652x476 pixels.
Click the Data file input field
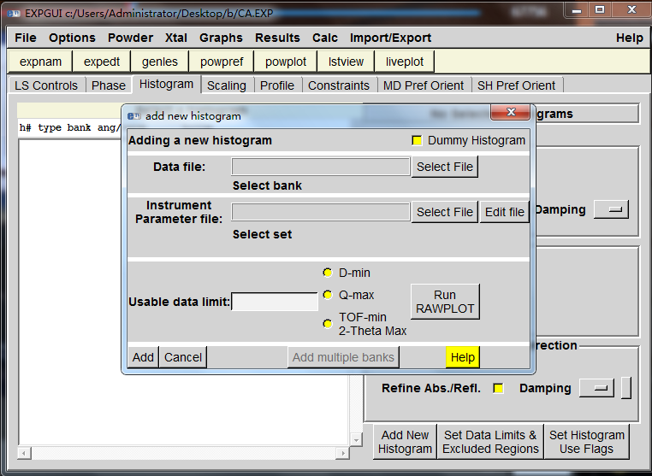pyautogui.click(x=321, y=167)
